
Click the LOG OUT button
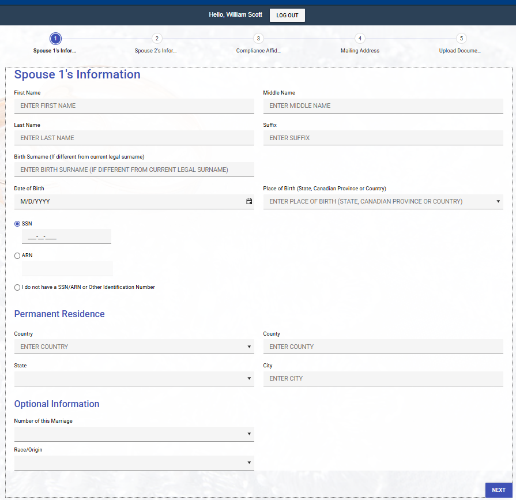click(x=287, y=15)
